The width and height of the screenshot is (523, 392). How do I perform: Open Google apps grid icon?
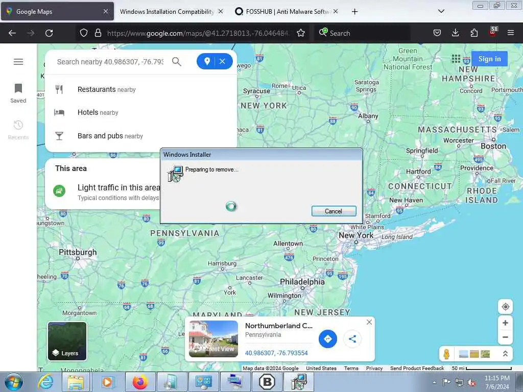coord(456,59)
